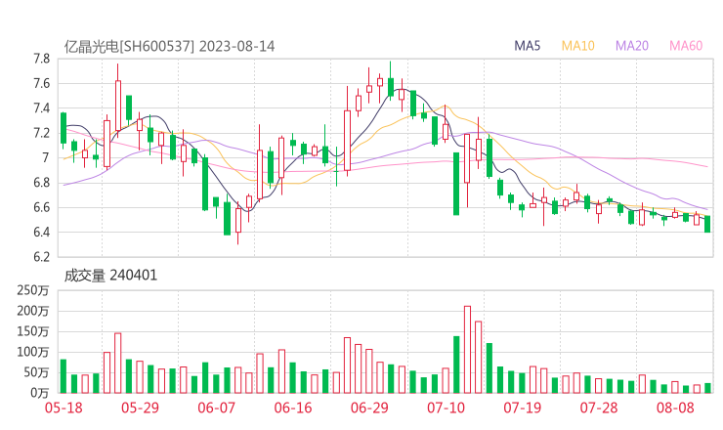Click the 7 price axis label
Viewport: 723px width, 430px height.
pos(45,157)
